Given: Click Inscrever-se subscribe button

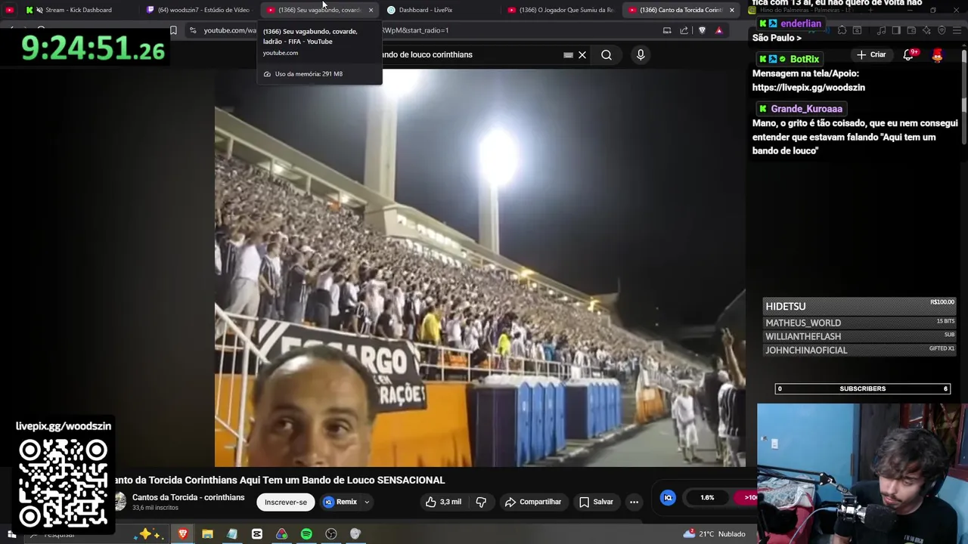Looking at the screenshot, I should tap(286, 502).
